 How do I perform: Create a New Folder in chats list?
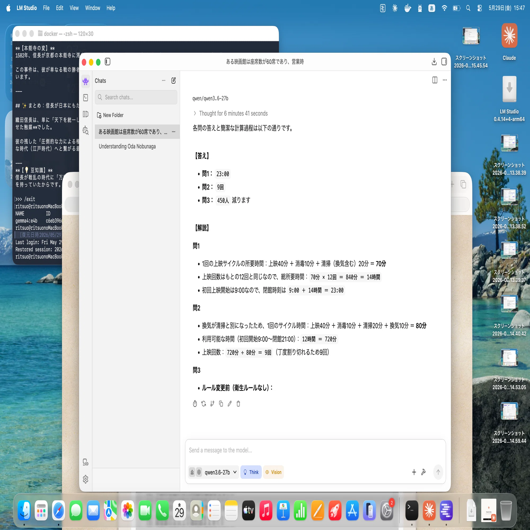coord(110,115)
